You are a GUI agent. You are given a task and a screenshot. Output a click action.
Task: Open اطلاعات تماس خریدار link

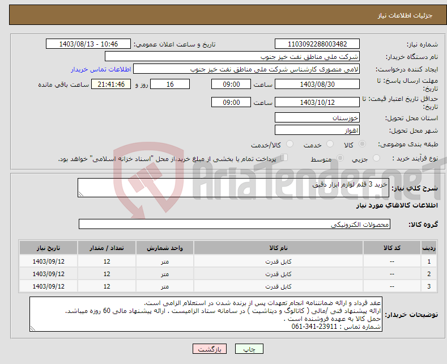tap(101, 69)
